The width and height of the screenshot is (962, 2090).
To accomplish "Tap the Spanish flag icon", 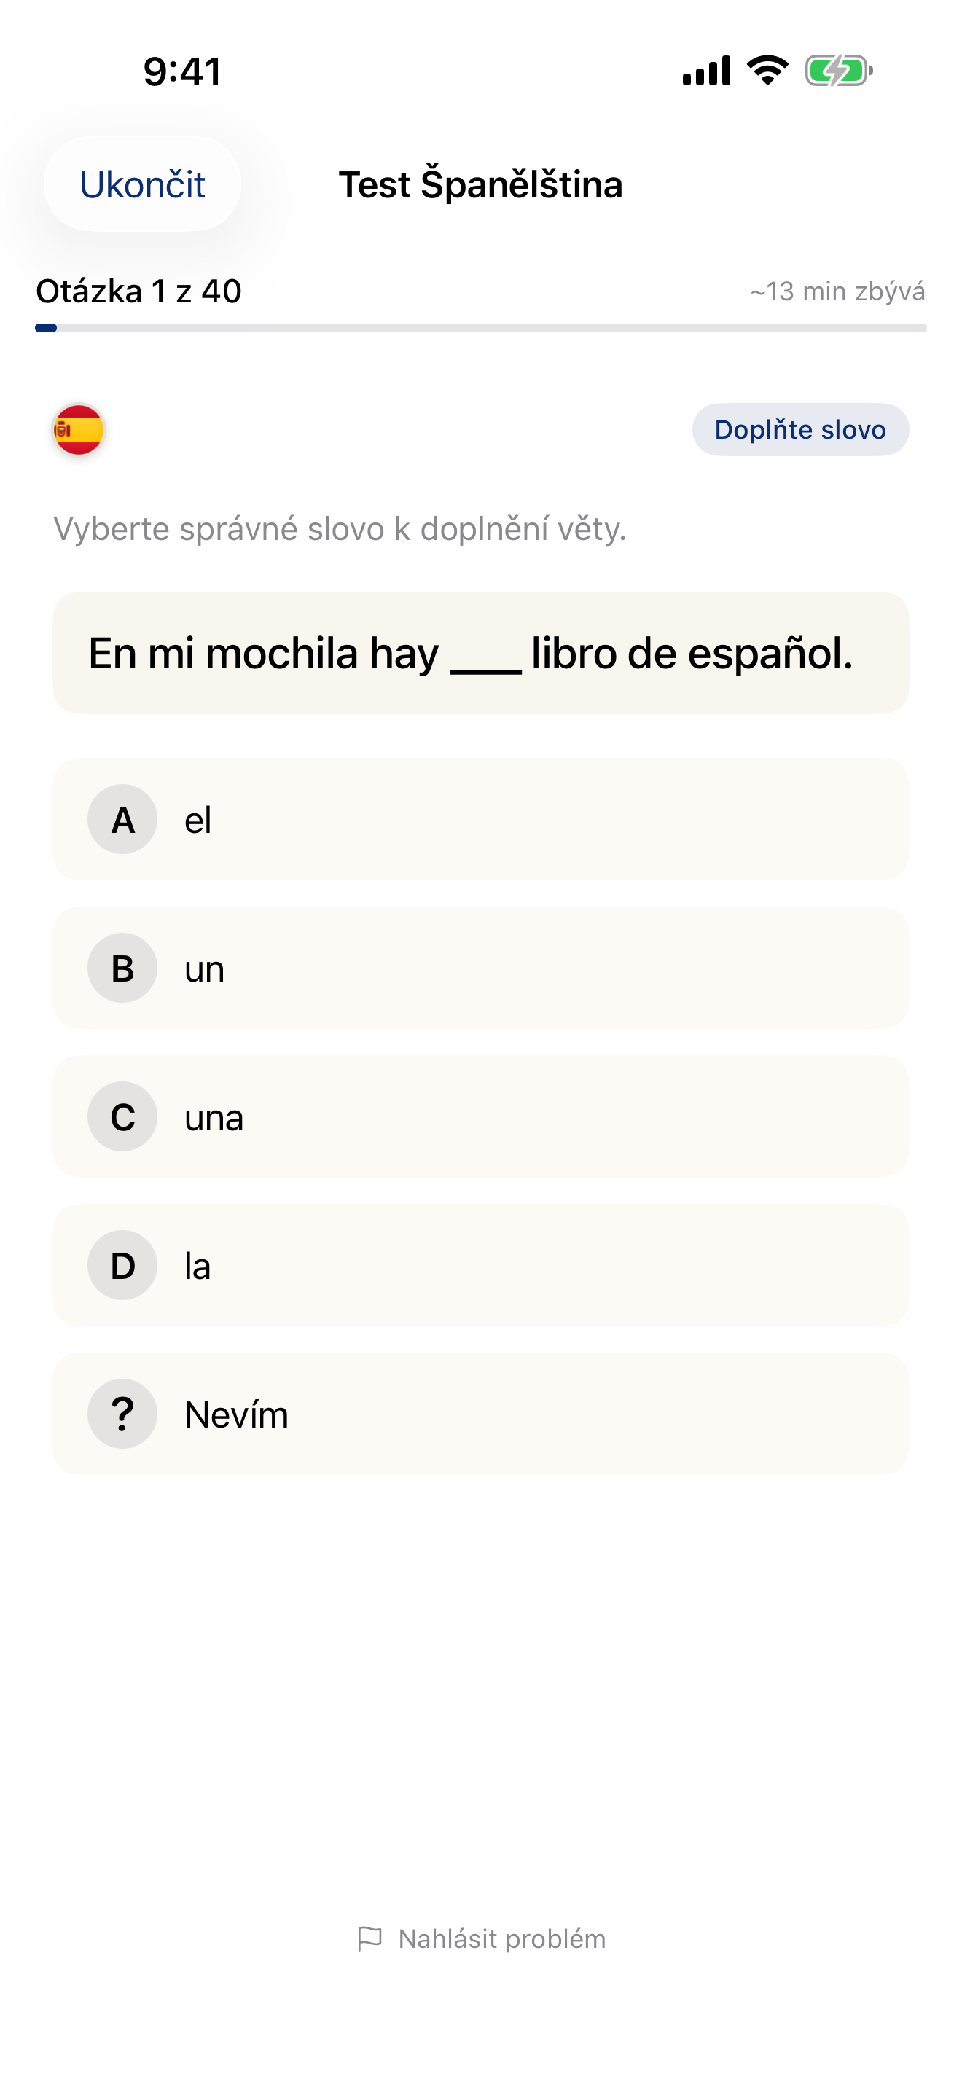I will [79, 430].
